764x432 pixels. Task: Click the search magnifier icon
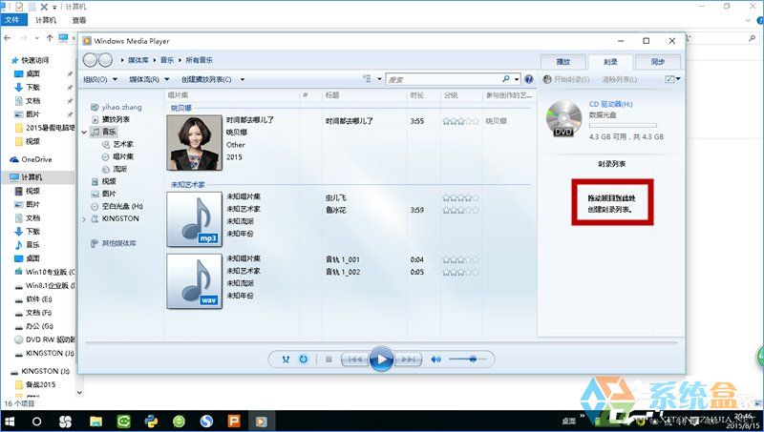point(506,79)
